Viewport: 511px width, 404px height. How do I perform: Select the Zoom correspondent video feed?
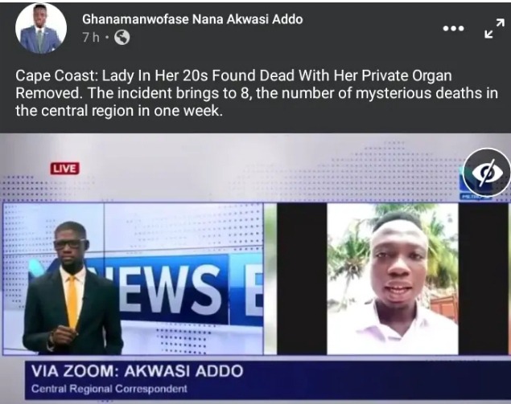click(393, 279)
